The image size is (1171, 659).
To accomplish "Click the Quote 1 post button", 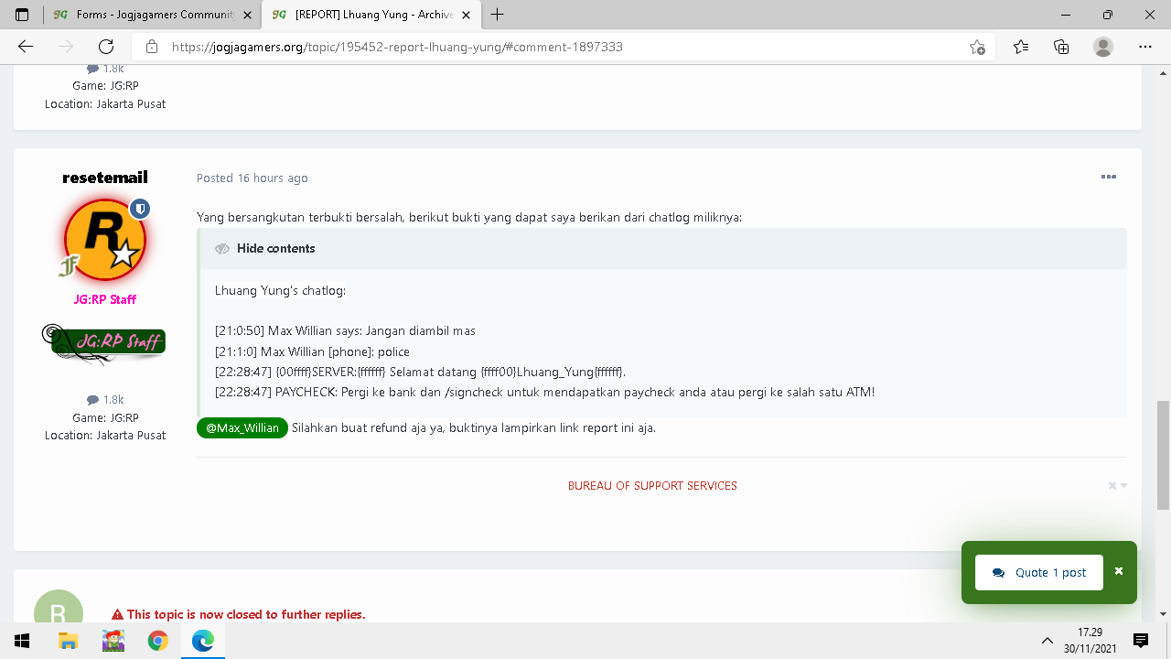I will click(x=1039, y=573).
